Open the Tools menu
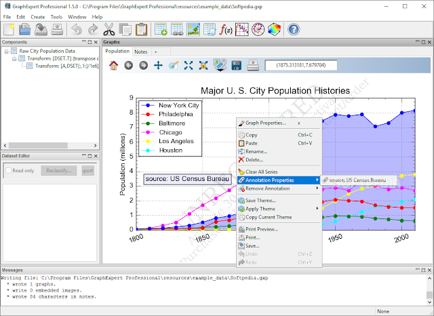The width and height of the screenshot is (434, 316). [56, 17]
